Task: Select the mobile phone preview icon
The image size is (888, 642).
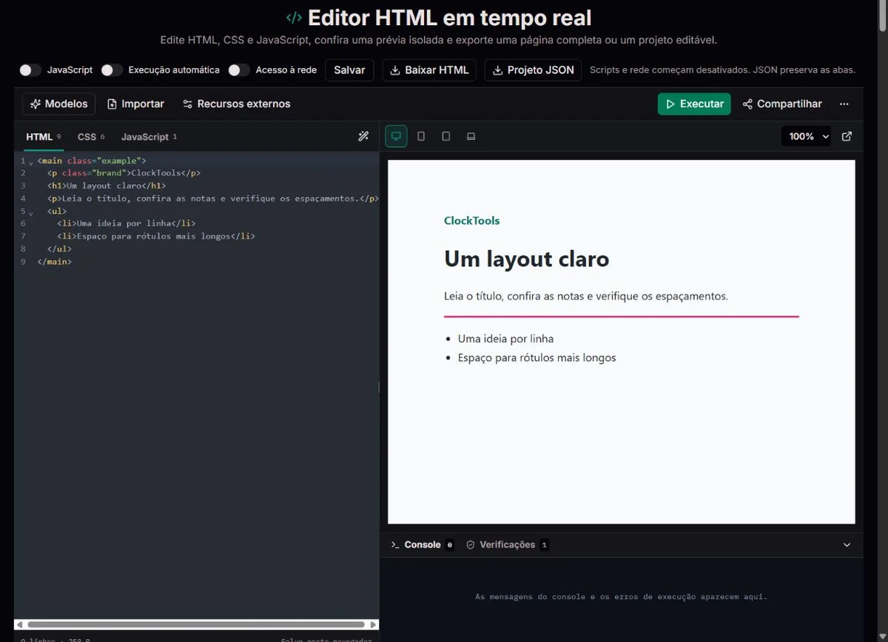Action: [421, 136]
